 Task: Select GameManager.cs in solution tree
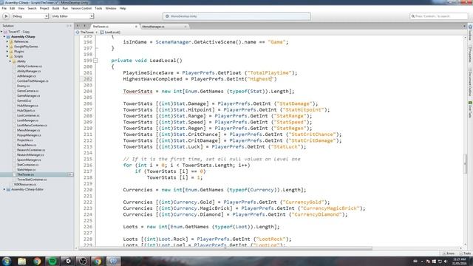29,96
